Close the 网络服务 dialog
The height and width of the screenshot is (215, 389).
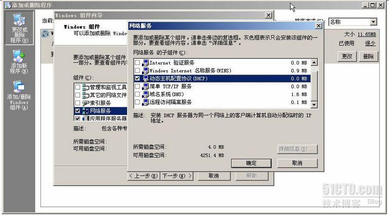click(x=318, y=26)
